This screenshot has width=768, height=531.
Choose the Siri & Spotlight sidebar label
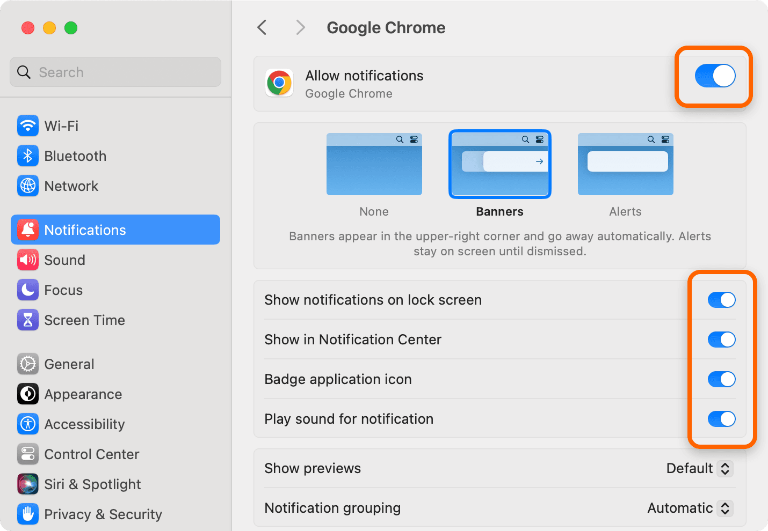(93, 484)
